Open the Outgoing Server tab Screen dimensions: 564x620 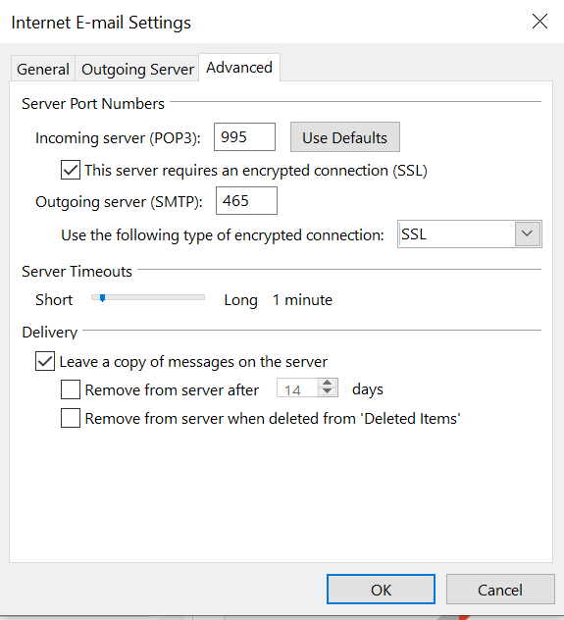[x=137, y=70]
